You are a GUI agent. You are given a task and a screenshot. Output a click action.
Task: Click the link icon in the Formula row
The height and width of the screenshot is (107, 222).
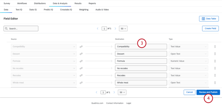coord(81,61)
